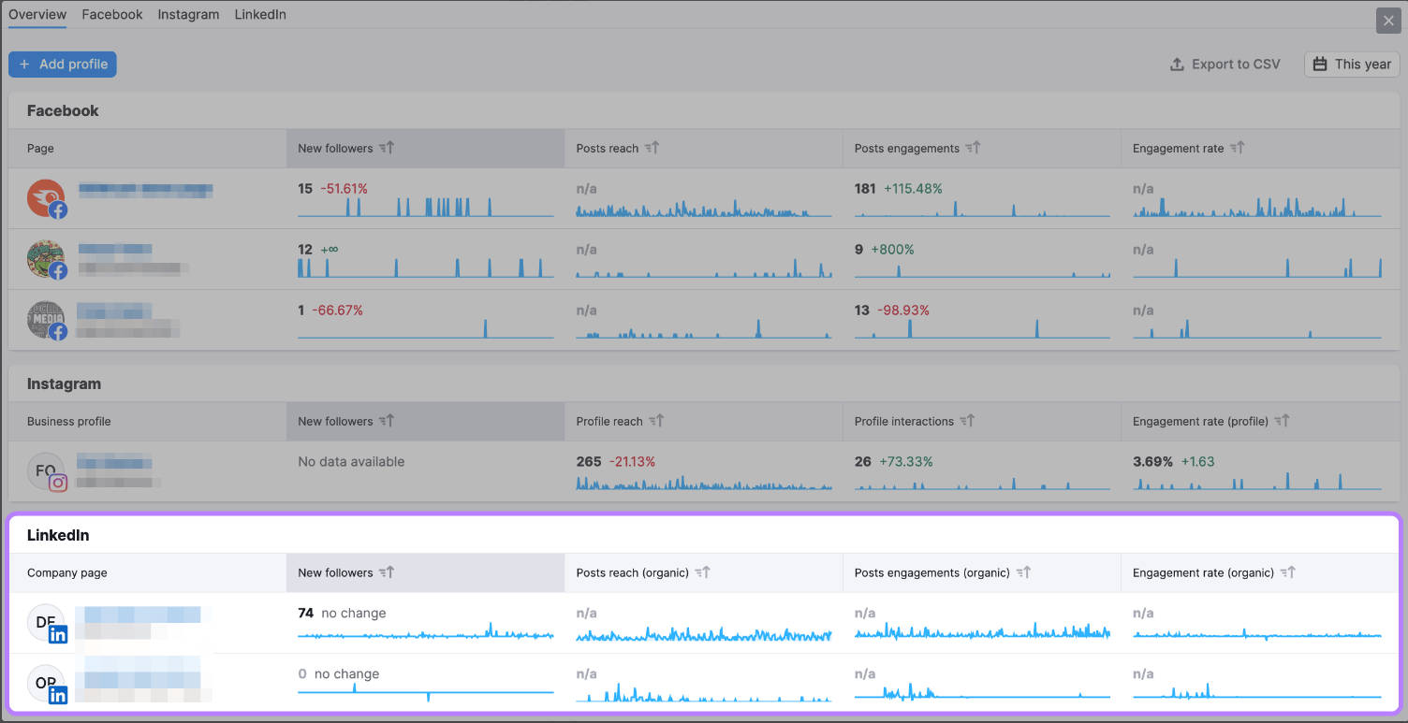Click the Facebook badge on the third page avatar

coord(59,332)
